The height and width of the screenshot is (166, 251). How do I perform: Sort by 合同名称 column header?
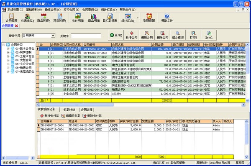[x=131, y=44]
